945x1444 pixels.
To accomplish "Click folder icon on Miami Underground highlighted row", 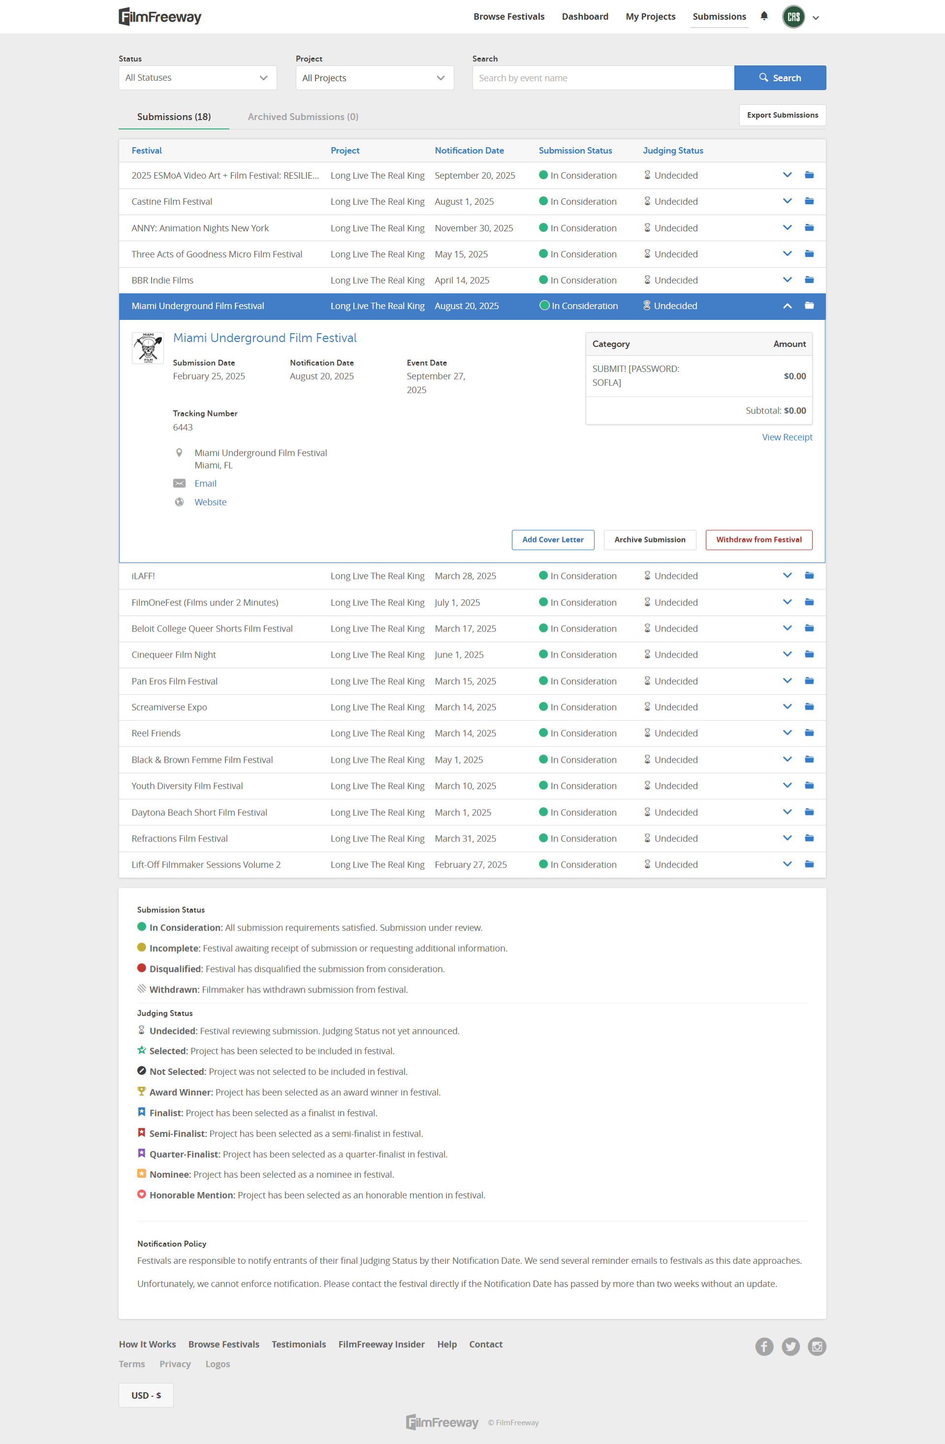I will (x=809, y=306).
